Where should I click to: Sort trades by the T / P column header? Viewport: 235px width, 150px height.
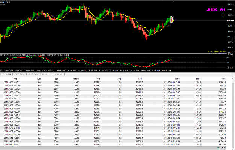[140, 79]
